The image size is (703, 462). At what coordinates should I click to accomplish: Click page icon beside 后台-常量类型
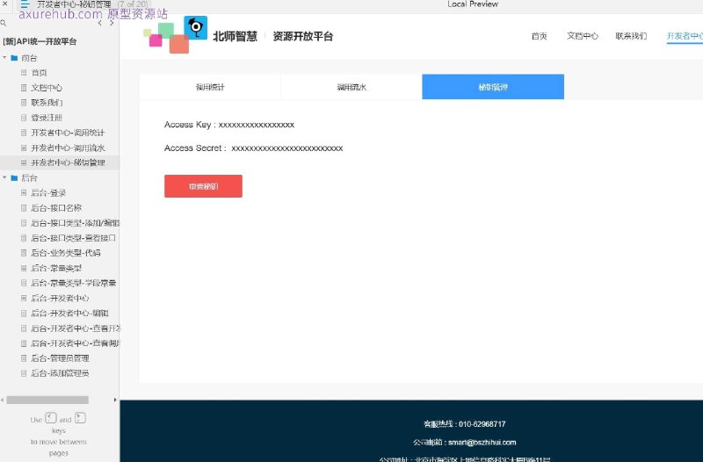[24, 268]
